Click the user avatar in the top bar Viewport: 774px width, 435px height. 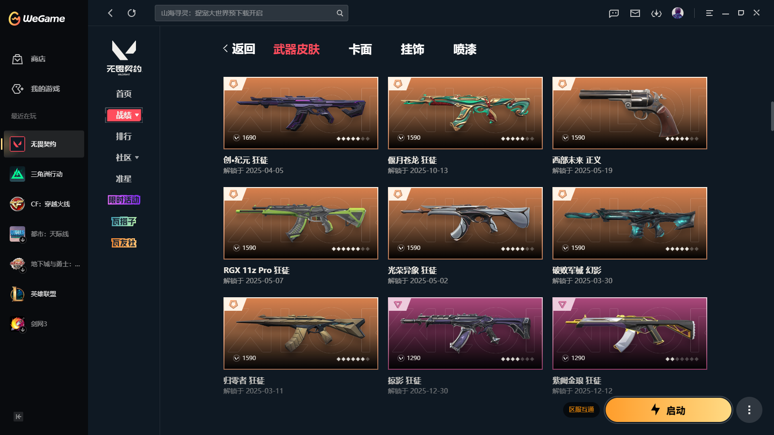pos(678,13)
